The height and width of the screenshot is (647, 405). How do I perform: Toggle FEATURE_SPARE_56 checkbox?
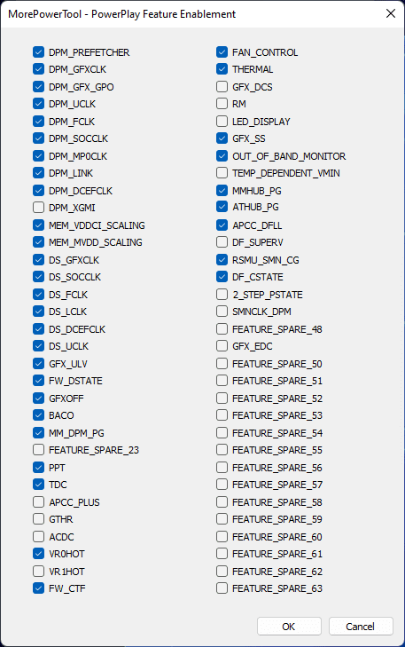(222, 468)
